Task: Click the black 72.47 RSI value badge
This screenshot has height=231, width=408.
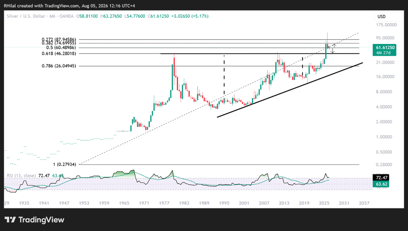Action: coord(381,178)
